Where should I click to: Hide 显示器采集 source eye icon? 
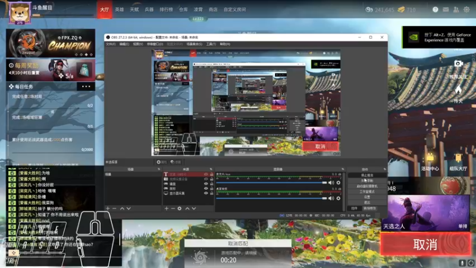click(x=206, y=193)
